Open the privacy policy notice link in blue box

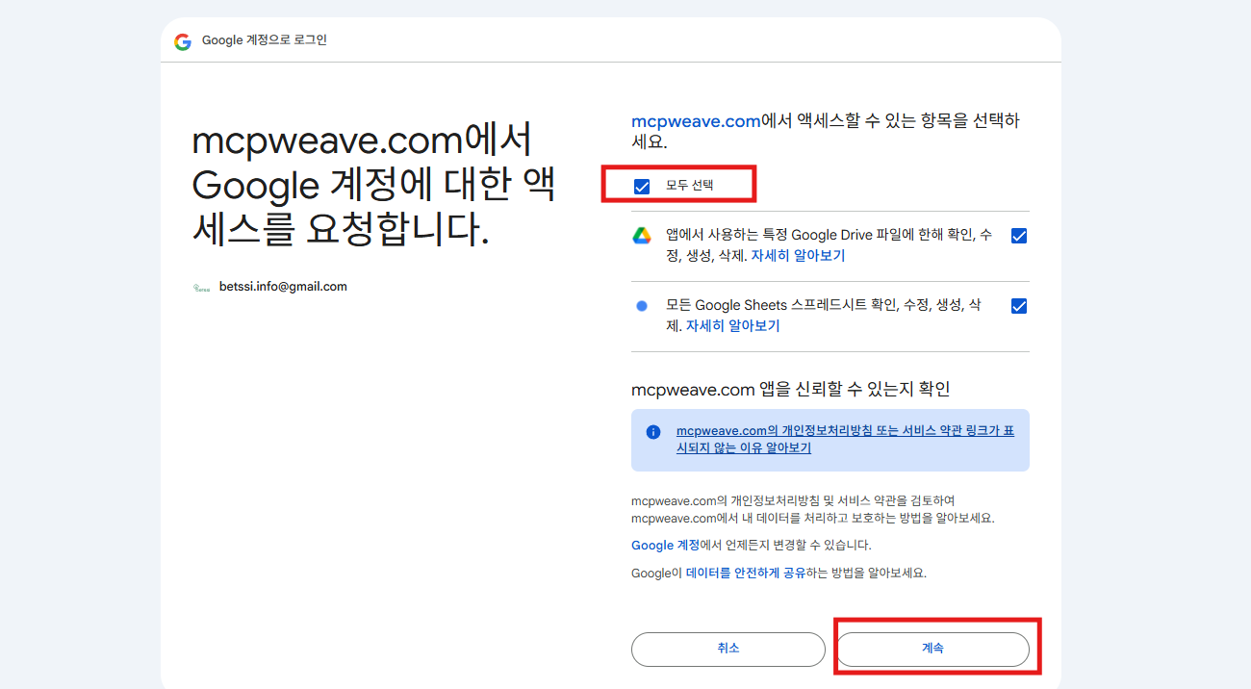point(845,440)
